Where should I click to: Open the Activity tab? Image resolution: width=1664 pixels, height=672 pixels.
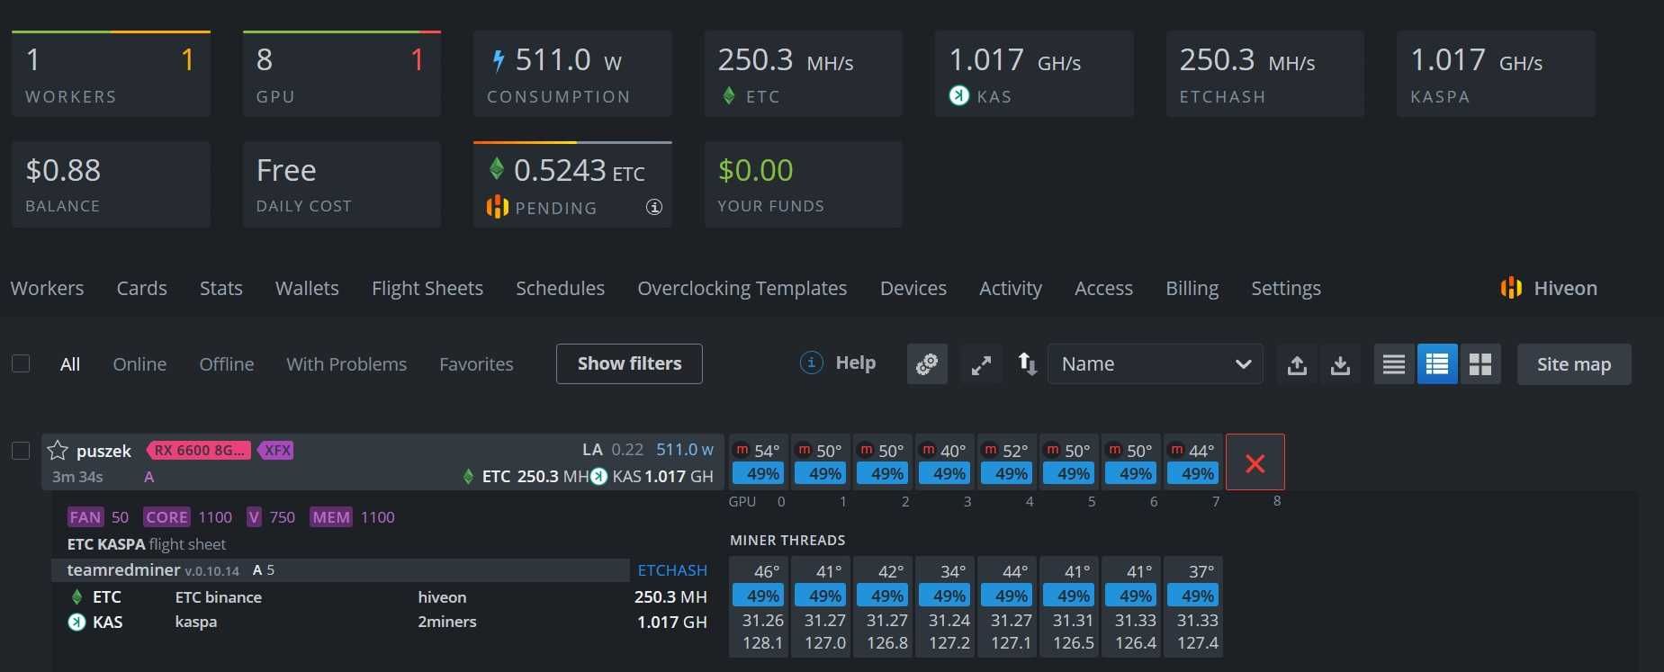pos(1010,288)
